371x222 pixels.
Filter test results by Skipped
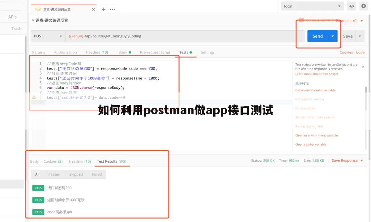pos(76,174)
